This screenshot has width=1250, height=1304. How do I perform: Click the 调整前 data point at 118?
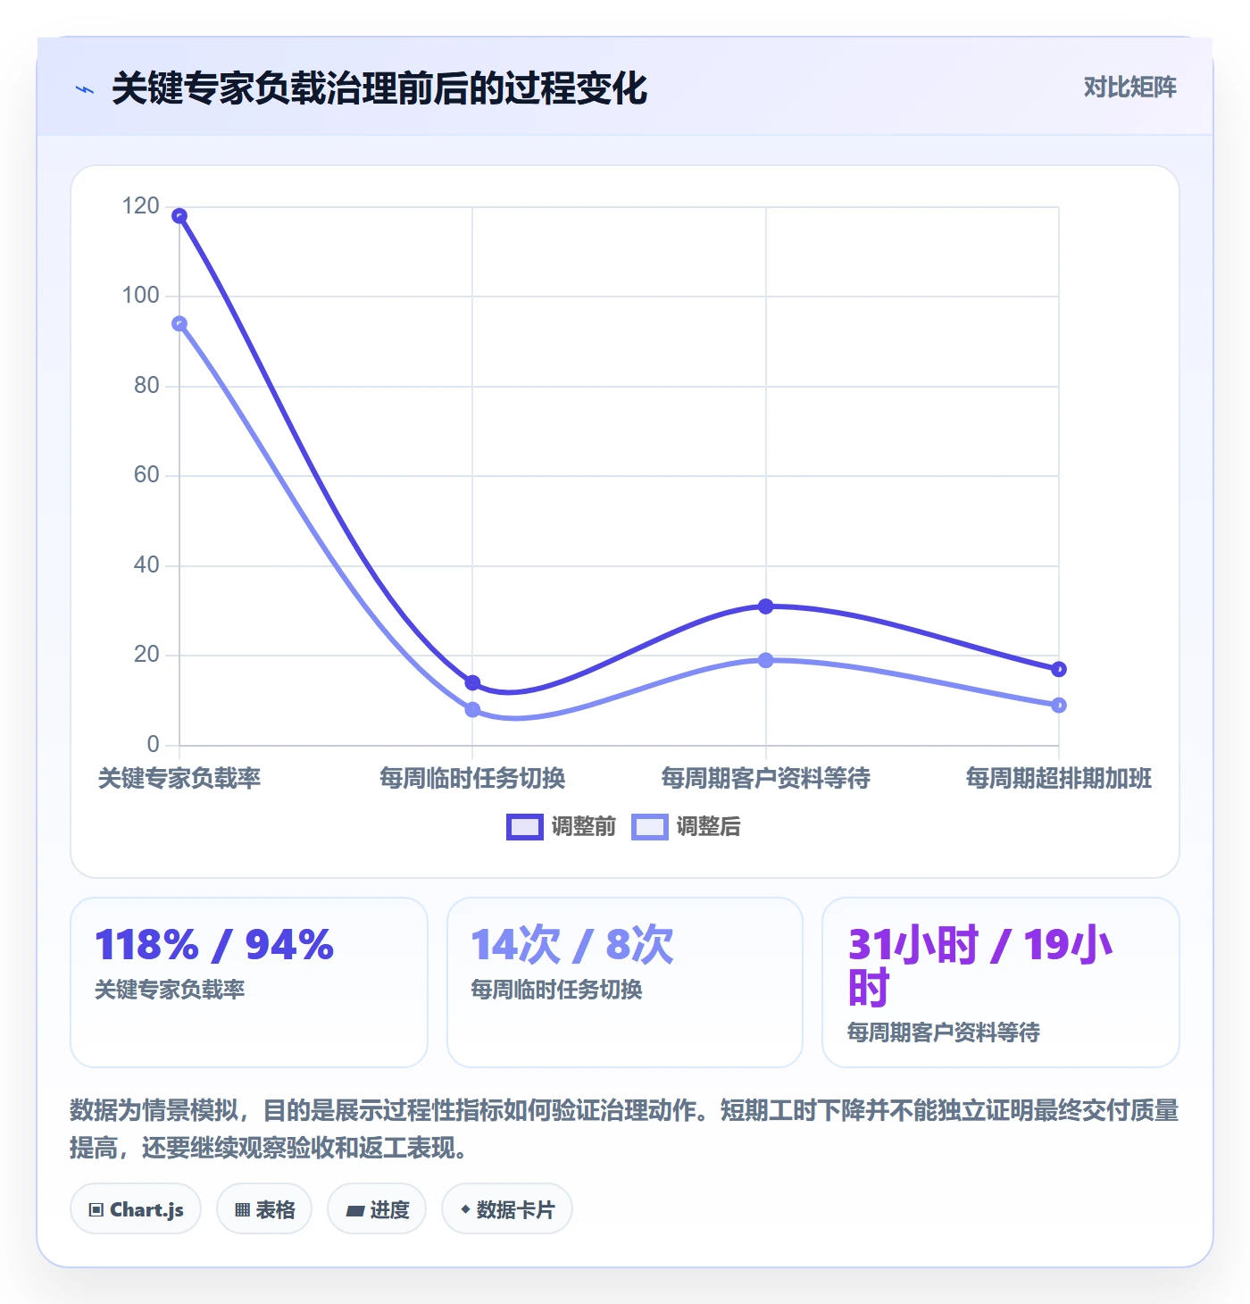pyautogui.click(x=179, y=216)
